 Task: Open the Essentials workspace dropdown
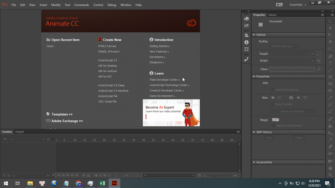(298, 5)
